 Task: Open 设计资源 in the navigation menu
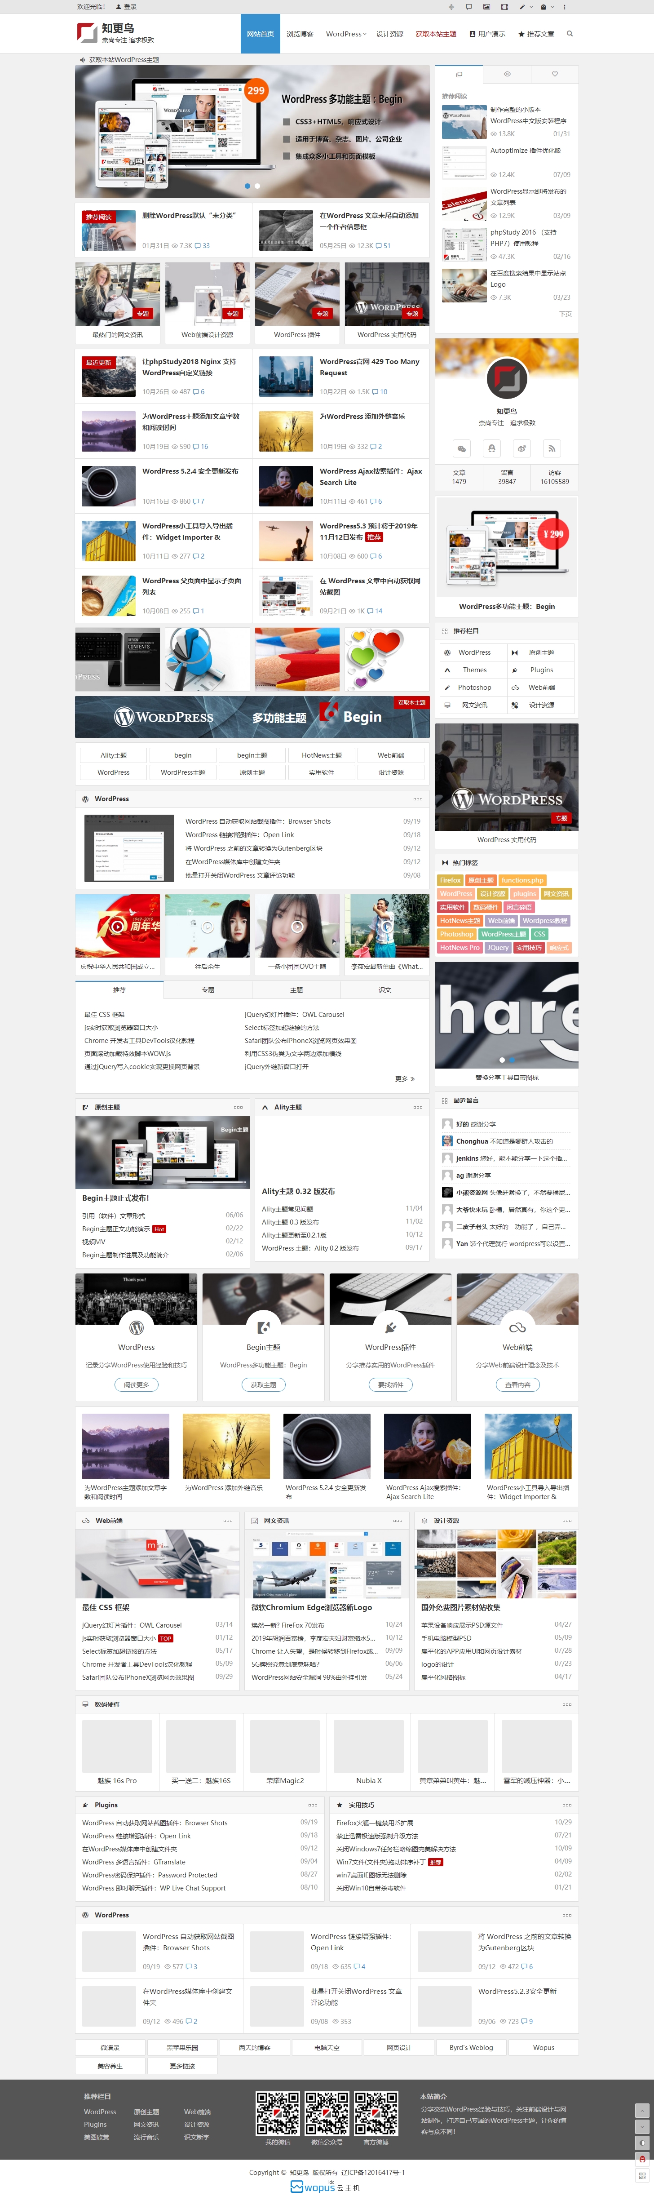pos(389,34)
